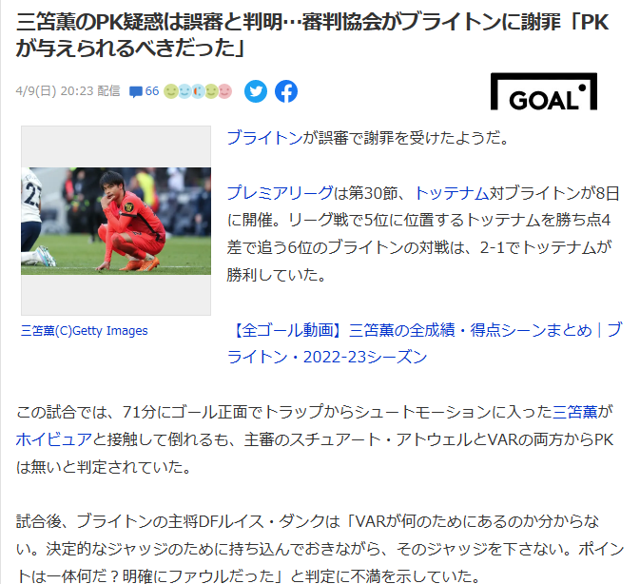Select the pink smiley reaction face
Viewport: 640px width, 584px height.
tap(224, 91)
